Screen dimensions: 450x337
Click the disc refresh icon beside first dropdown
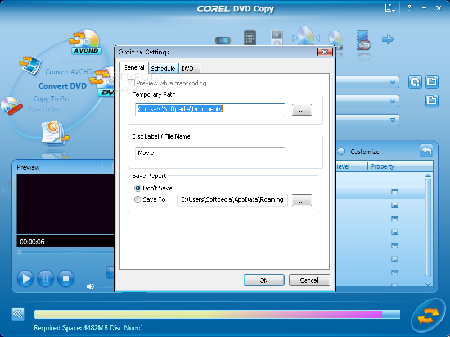click(415, 82)
